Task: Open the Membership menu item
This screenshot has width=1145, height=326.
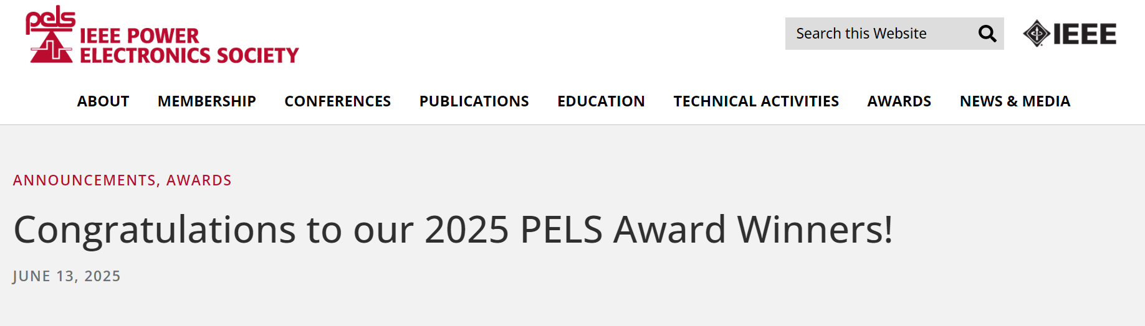Action: 206,101
